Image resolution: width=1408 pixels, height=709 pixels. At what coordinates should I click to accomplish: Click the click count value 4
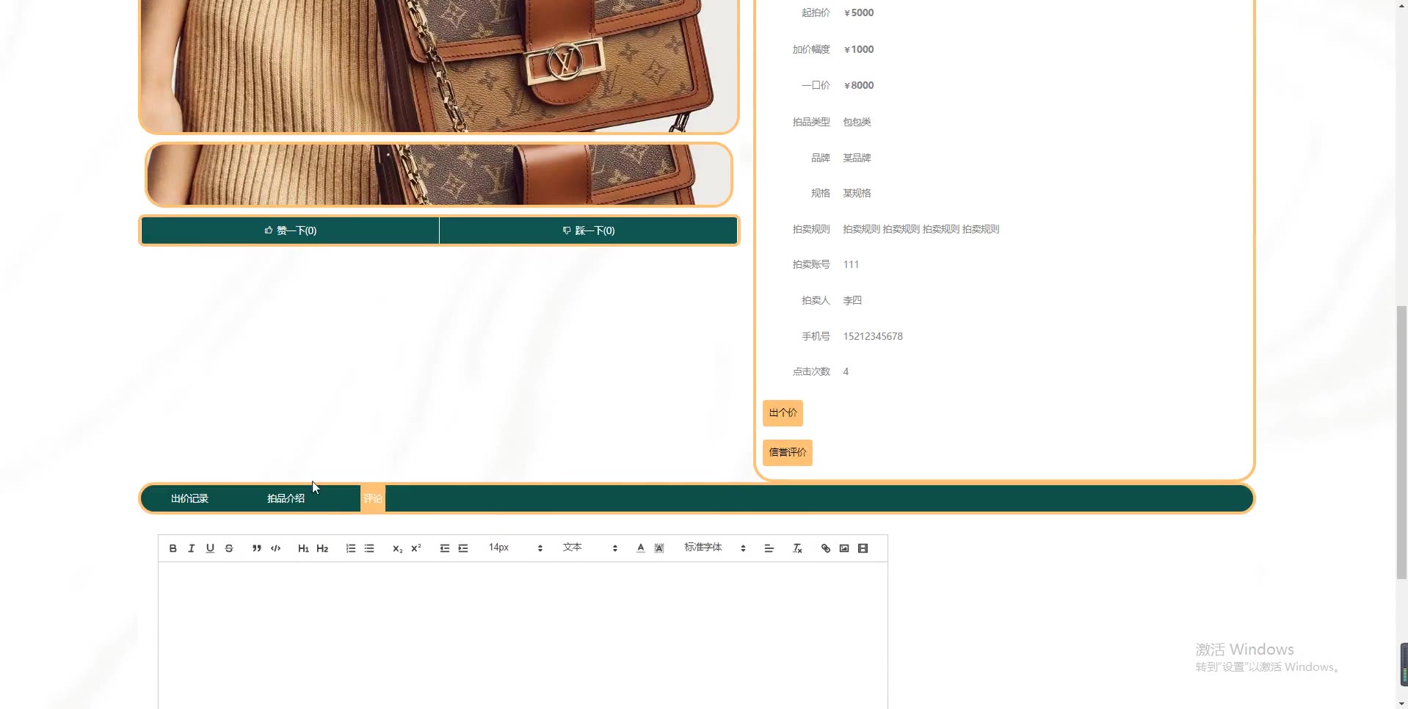(846, 371)
